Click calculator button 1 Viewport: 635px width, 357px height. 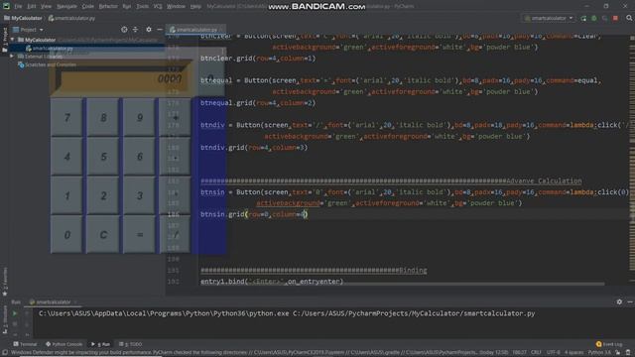coord(66,195)
